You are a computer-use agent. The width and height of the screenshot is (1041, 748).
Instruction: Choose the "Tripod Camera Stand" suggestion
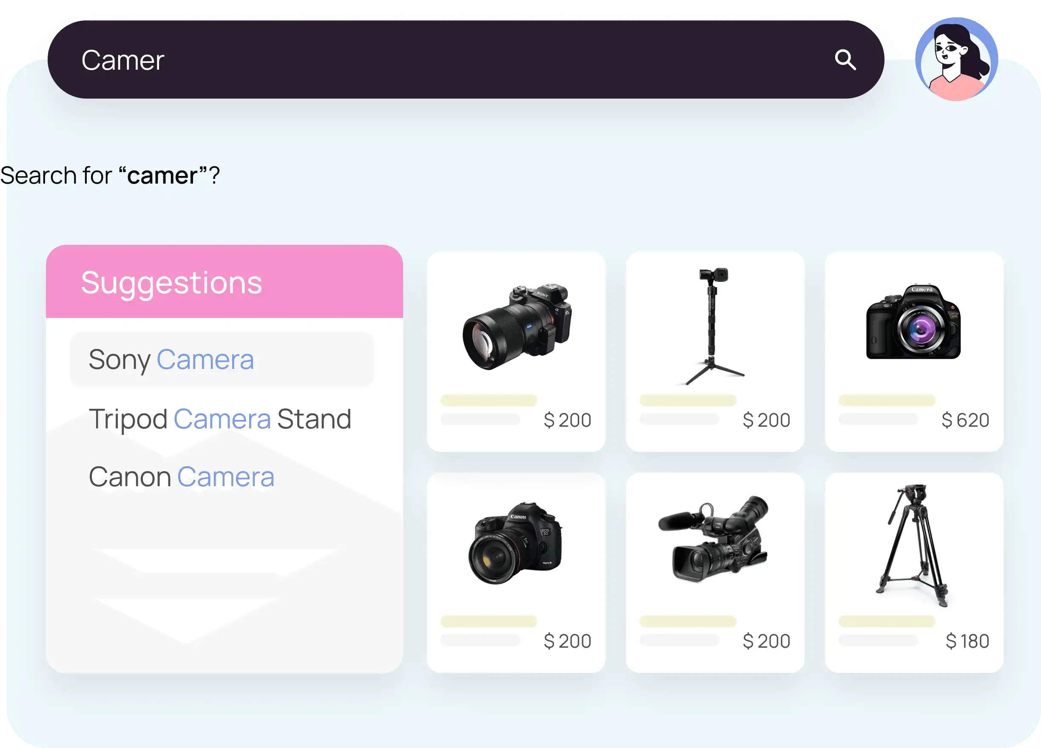[x=220, y=419]
